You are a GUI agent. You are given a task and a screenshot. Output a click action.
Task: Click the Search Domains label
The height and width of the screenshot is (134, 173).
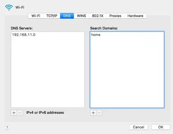(x=104, y=28)
